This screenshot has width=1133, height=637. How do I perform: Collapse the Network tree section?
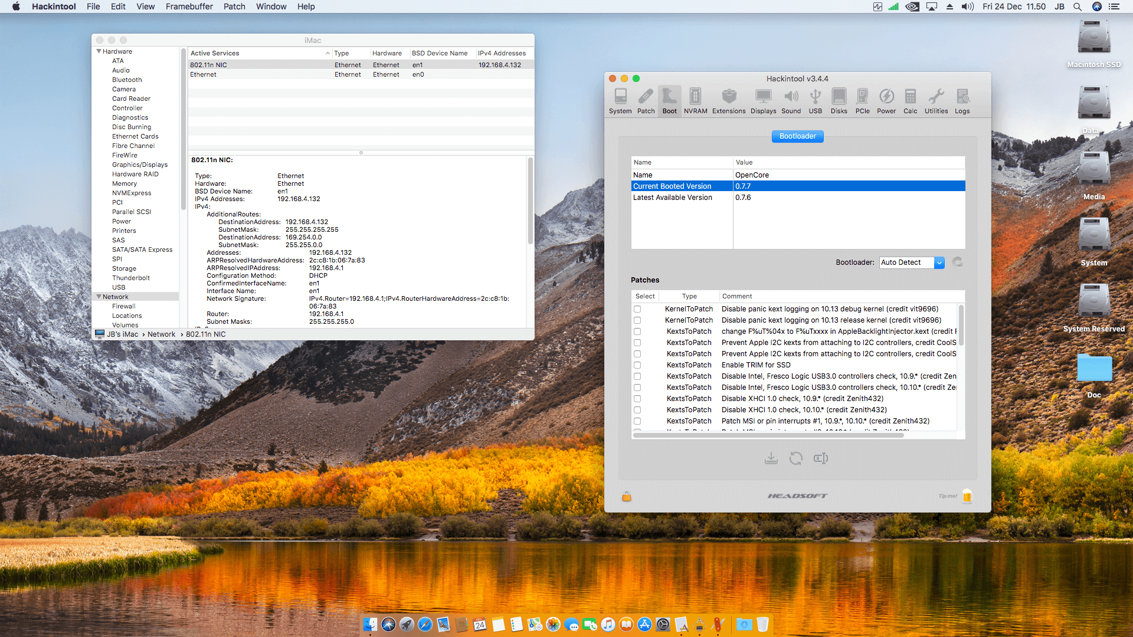point(99,297)
